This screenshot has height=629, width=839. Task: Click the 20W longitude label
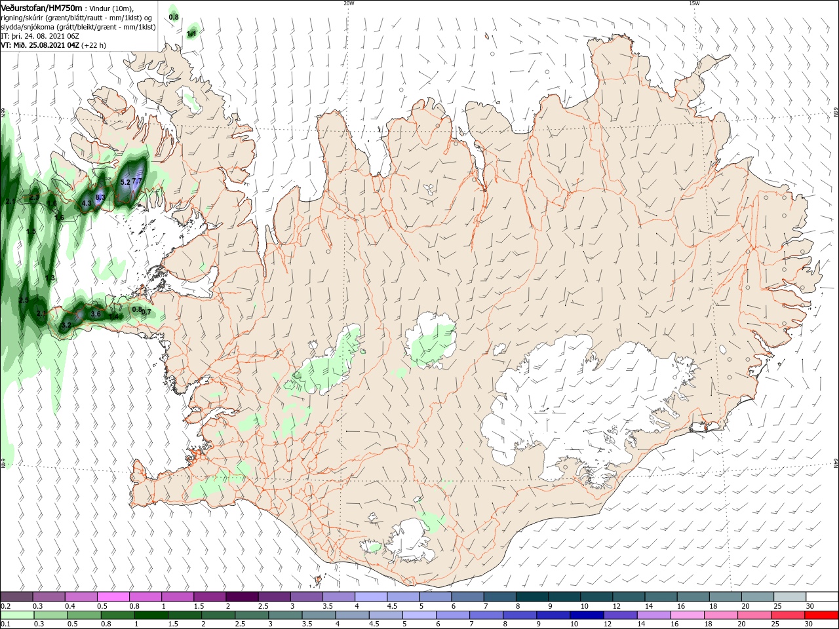tap(349, 3)
